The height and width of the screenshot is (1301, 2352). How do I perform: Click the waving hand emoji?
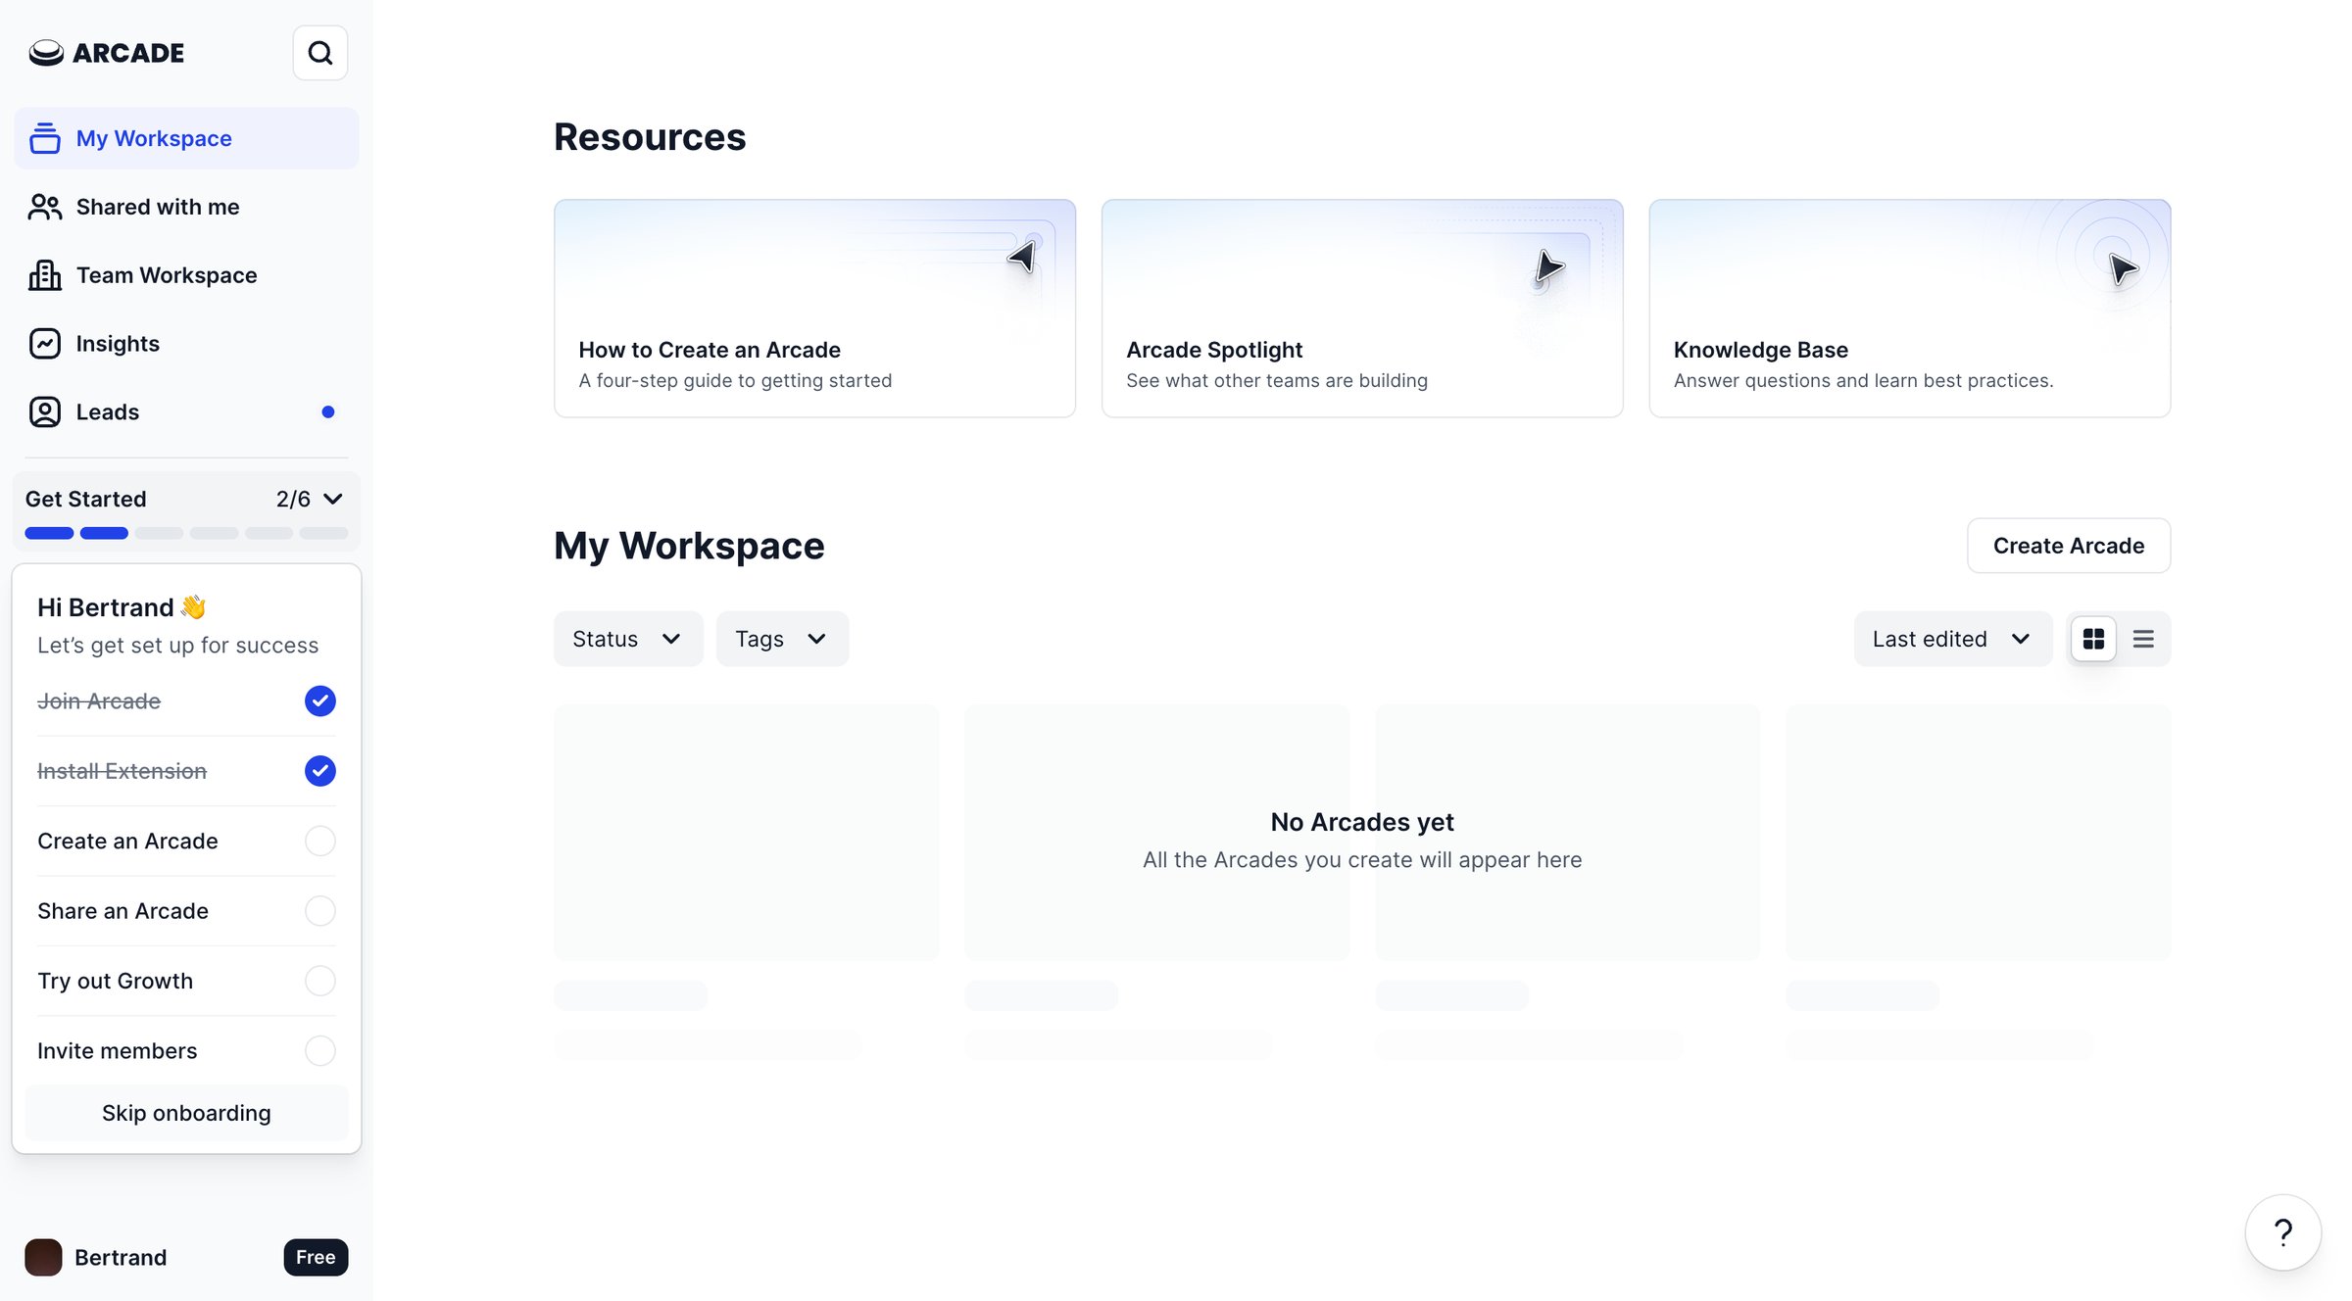coord(193,607)
